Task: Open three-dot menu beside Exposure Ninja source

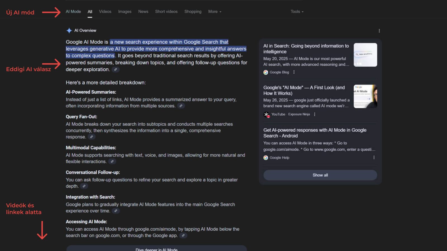Action: click(315, 114)
